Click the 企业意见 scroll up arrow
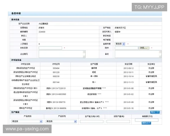Screen dimensions: 170x136 click(84, 52)
